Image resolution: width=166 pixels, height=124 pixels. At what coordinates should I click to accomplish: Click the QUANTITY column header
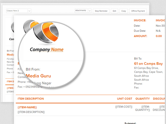pyautogui.click(x=143, y=99)
